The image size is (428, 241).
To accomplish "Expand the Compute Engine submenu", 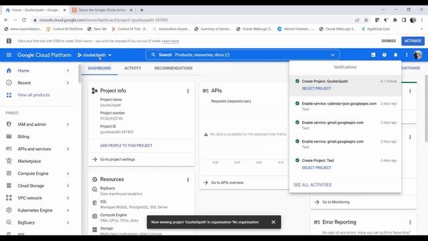I will click(68, 173).
